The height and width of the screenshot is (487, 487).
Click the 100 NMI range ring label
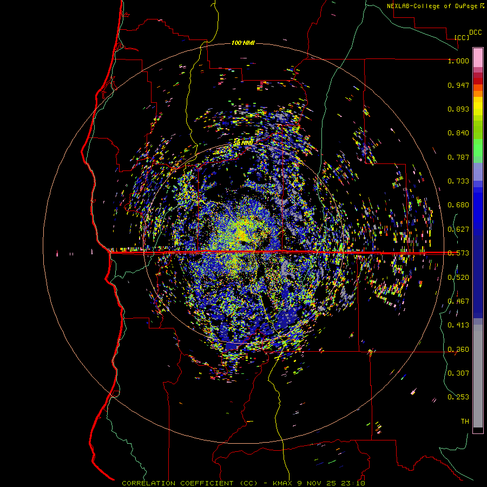coord(243,43)
